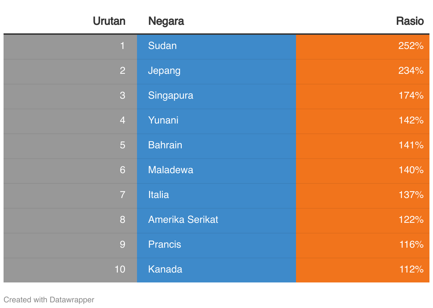Click the Singapura row name
This screenshot has width=433, height=308.
tap(171, 95)
